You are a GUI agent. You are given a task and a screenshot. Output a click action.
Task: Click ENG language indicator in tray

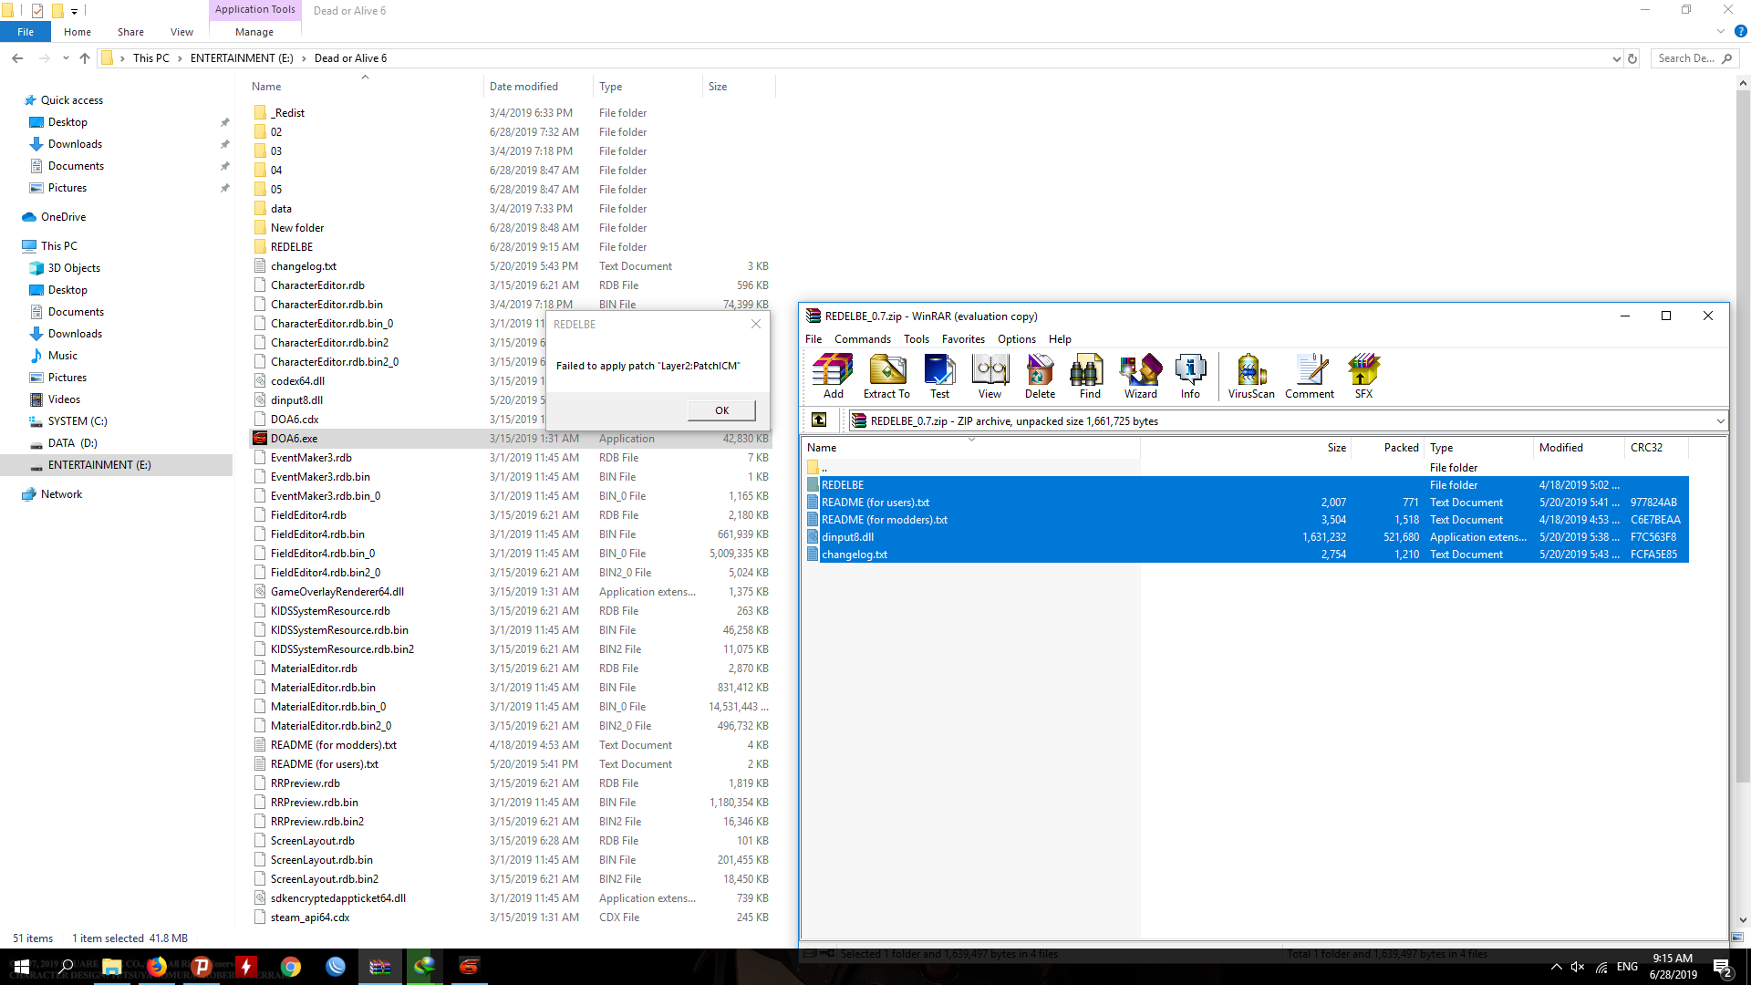coord(1627,967)
